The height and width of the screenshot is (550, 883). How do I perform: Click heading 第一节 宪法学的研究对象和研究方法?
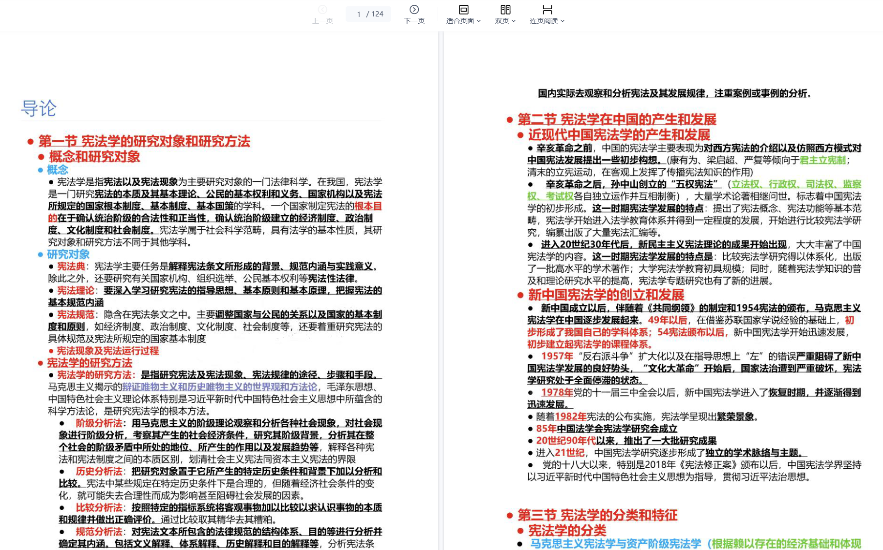[x=144, y=141]
